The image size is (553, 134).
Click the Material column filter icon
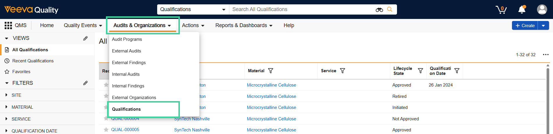270,71
